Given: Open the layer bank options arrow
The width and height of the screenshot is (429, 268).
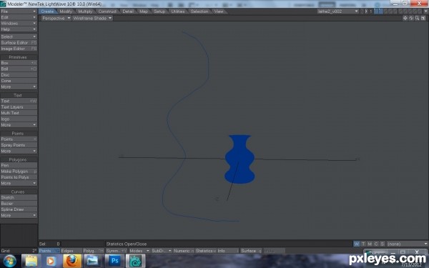Looking at the screenshot, I should 425,11.
